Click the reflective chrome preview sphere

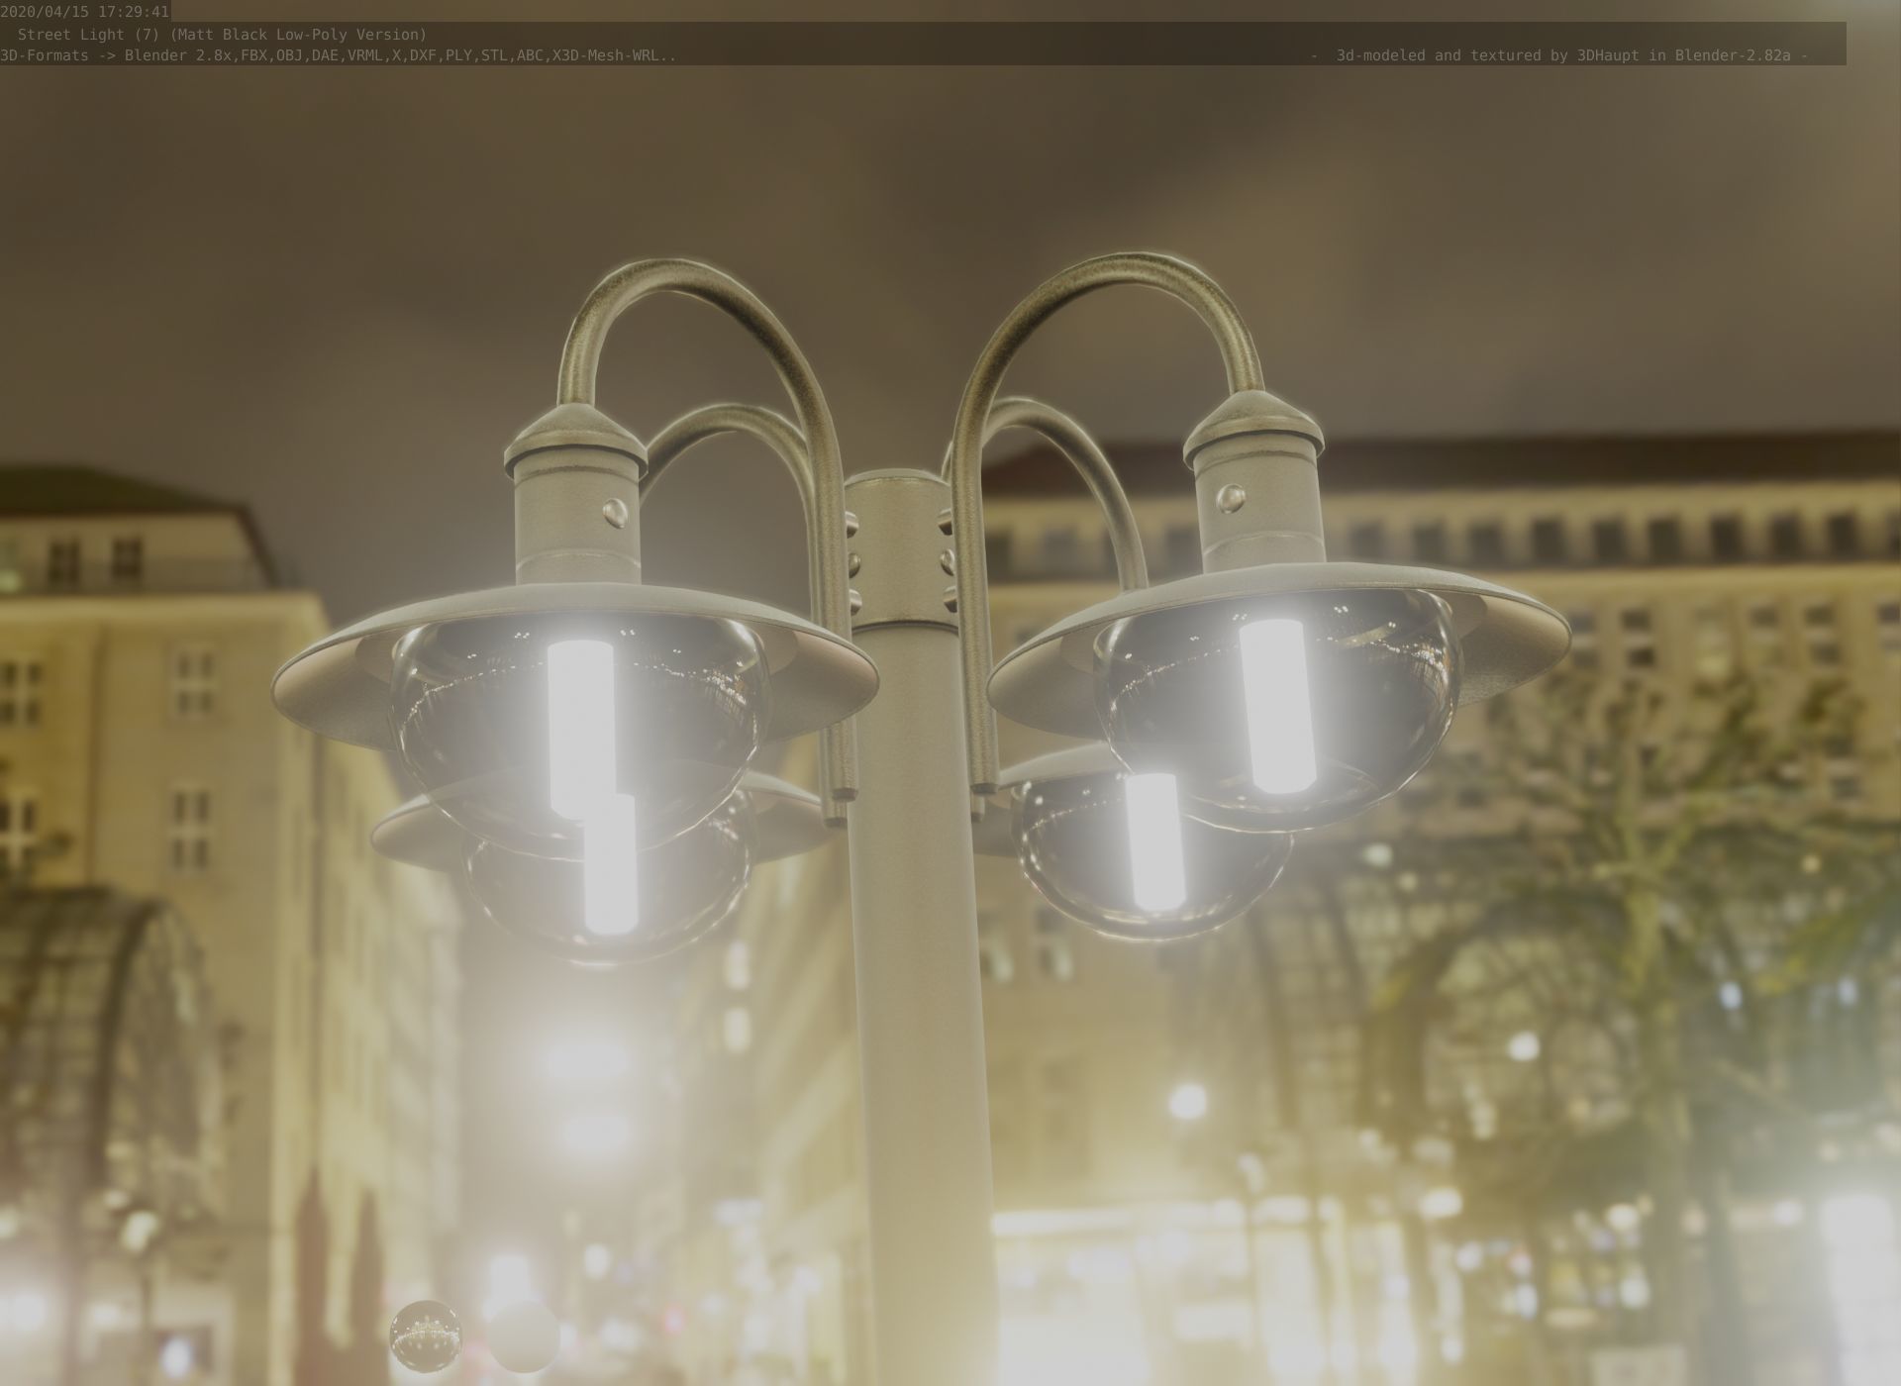point(426,1336)
